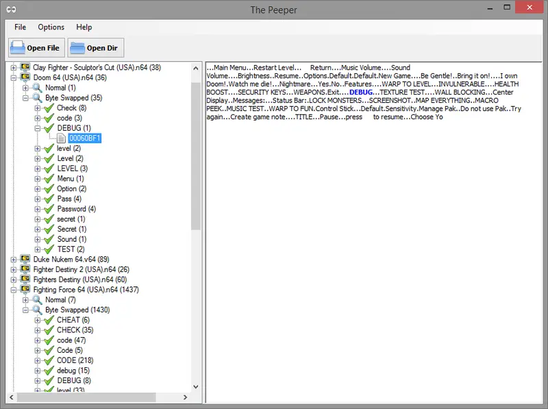Click the checkmark icon beside Menu (1)
The height and width of the screenshot is (409, 548).
[x=49, y=179]
